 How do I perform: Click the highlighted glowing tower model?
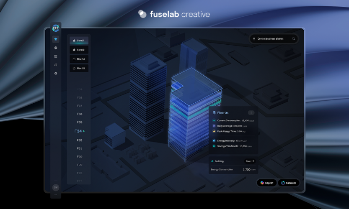[x=191, y=115]
